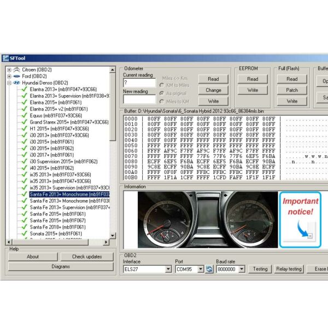Click the SFTool title bar icon
Image resolution: width=328 pixels, height=328 pixels.
click(x=5, y=58)
